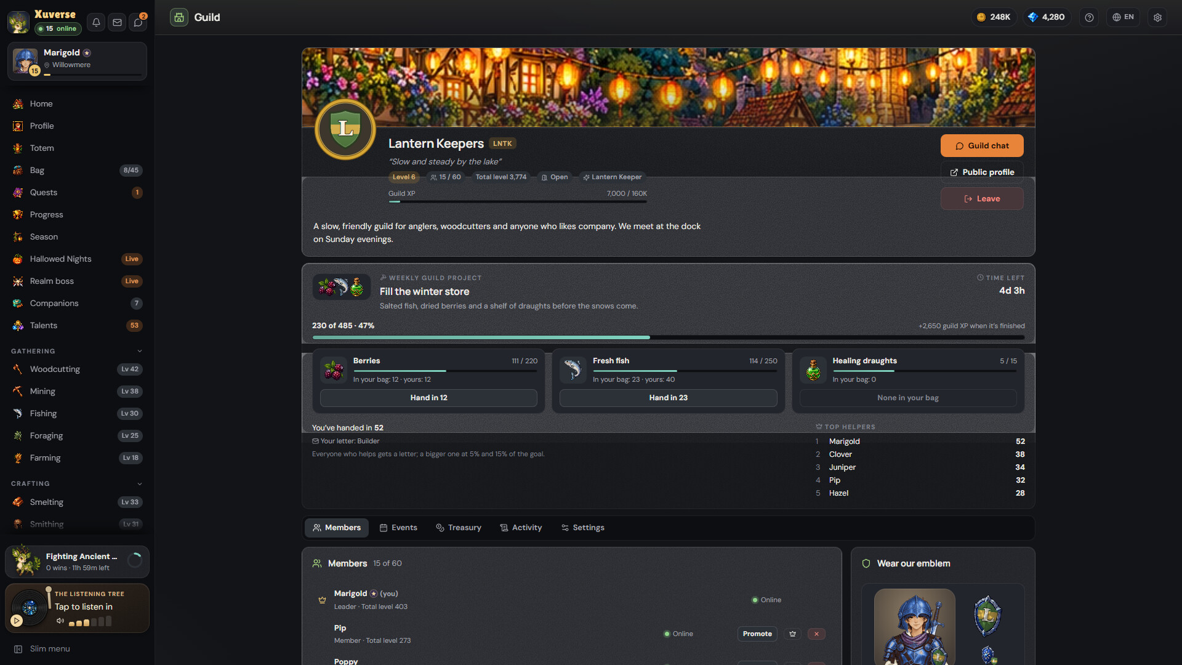The width and height of the screenshot is (1182, 665).
Task: Switch to the Members tab
Action: click(337, 528)
